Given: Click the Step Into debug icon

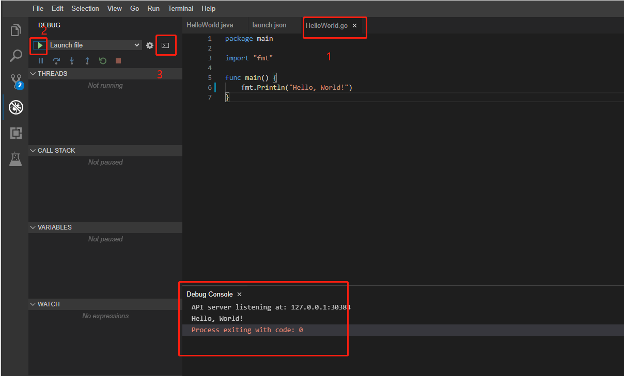Looking at the screenshot, I should [72, 61].
